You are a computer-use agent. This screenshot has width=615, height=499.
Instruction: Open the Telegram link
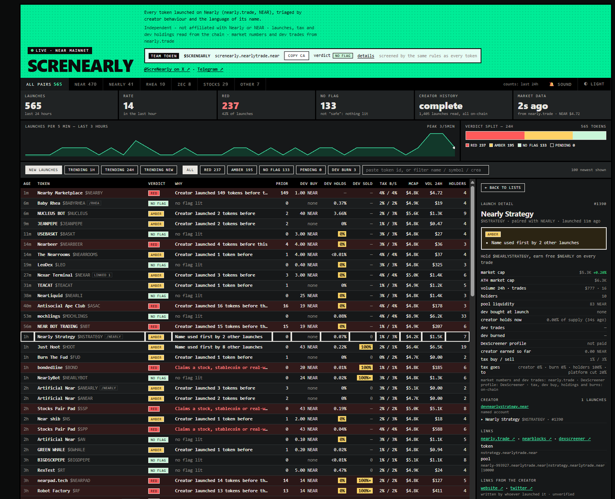click(210, 69)
